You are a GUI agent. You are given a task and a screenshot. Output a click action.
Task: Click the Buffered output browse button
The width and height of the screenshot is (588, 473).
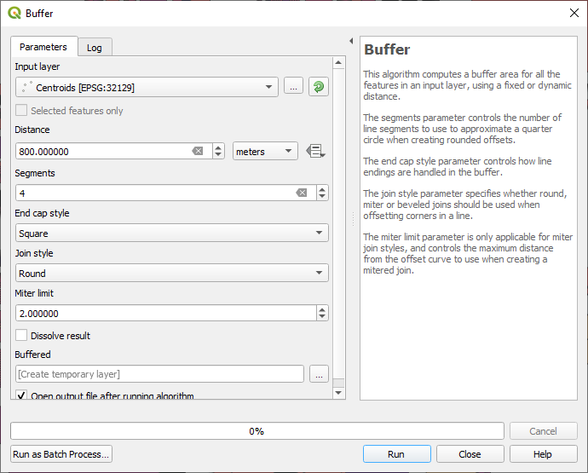pyautogui.click(x=319, y=374)
